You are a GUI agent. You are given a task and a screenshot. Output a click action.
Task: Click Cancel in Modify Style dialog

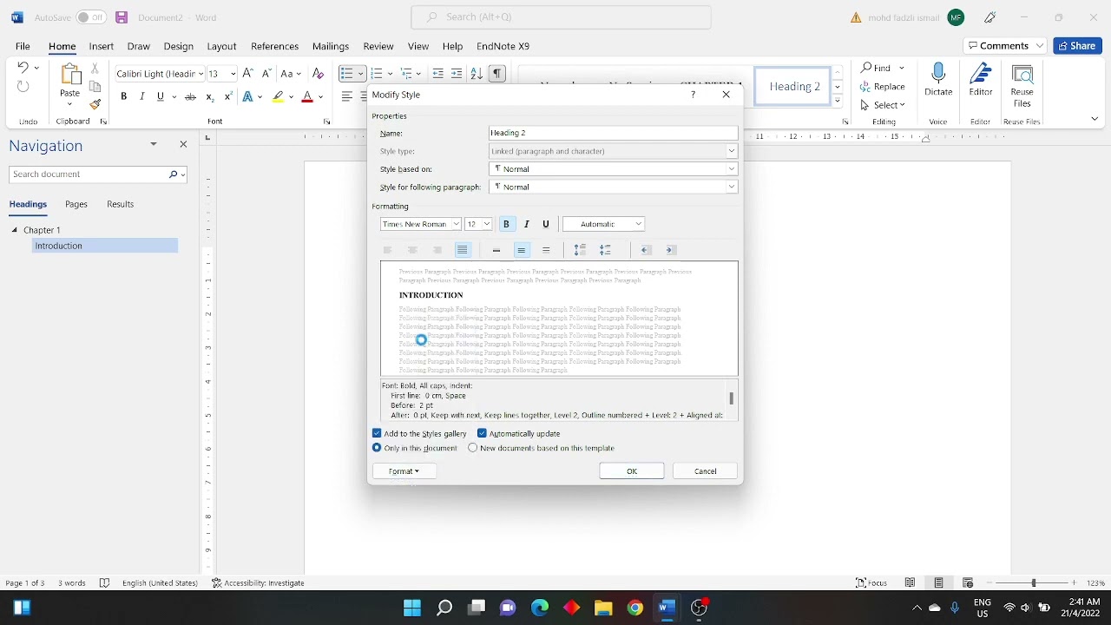706,471
